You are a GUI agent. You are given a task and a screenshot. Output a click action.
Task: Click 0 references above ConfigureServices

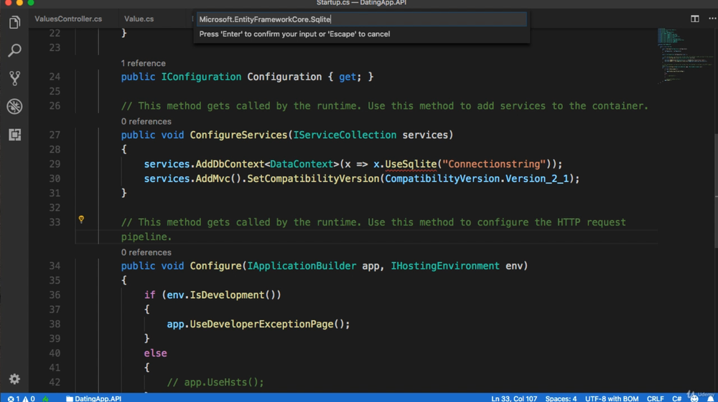[146, 121]
